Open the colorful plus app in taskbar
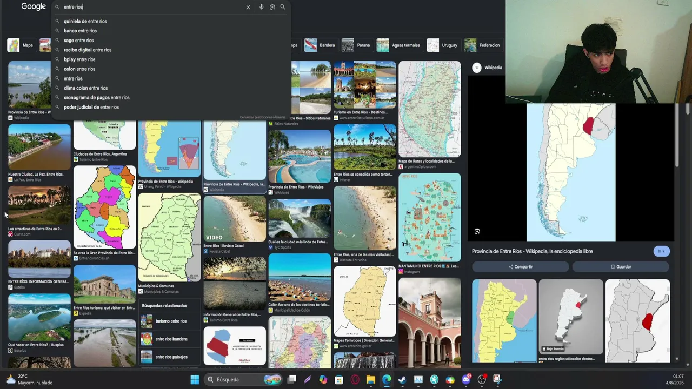692x389 pixels. (450, 379)
